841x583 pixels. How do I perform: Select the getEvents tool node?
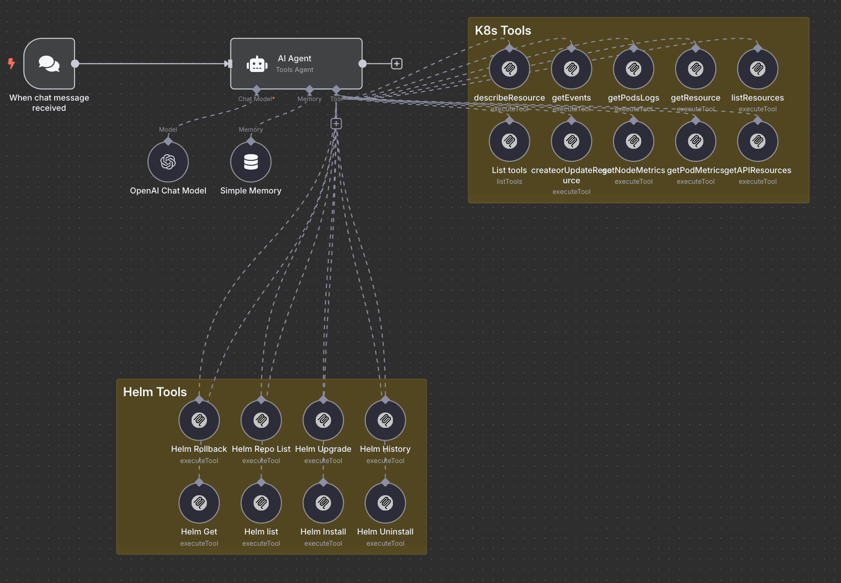point(571,69)
